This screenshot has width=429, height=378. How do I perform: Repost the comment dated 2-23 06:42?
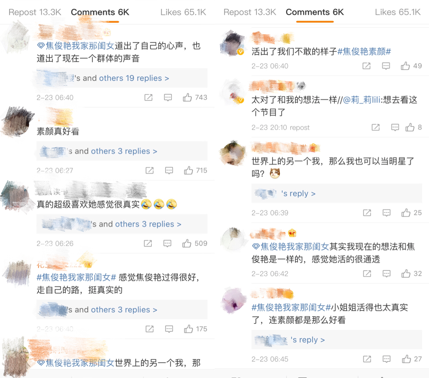pos(367,274)
